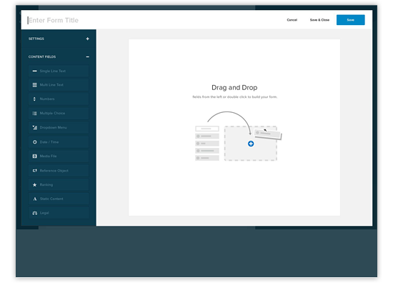
Task: Click the Multi Line Text field icon
Action: click(34, 85)
